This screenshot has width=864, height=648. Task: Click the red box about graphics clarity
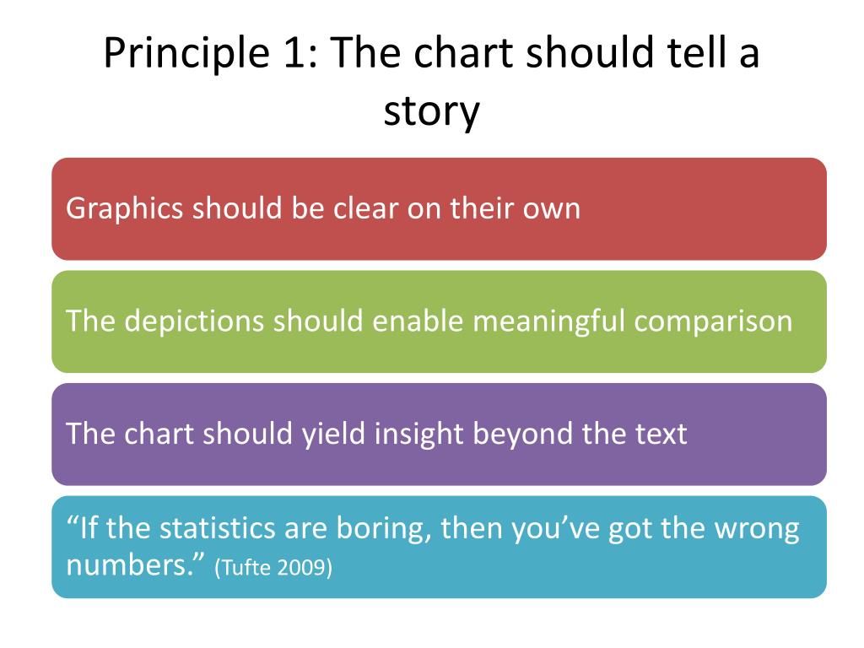click(439, 209)
